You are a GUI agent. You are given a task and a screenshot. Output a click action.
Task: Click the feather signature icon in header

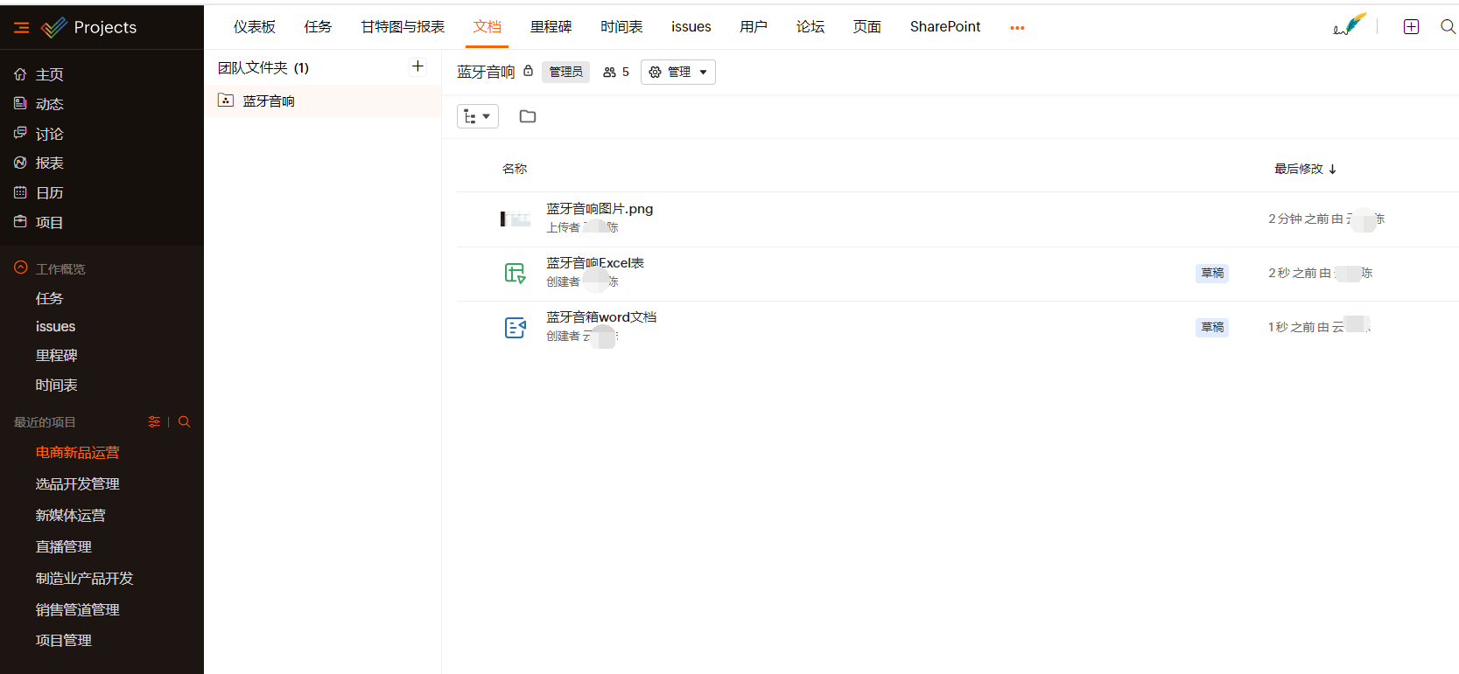tap(1349, 25)
